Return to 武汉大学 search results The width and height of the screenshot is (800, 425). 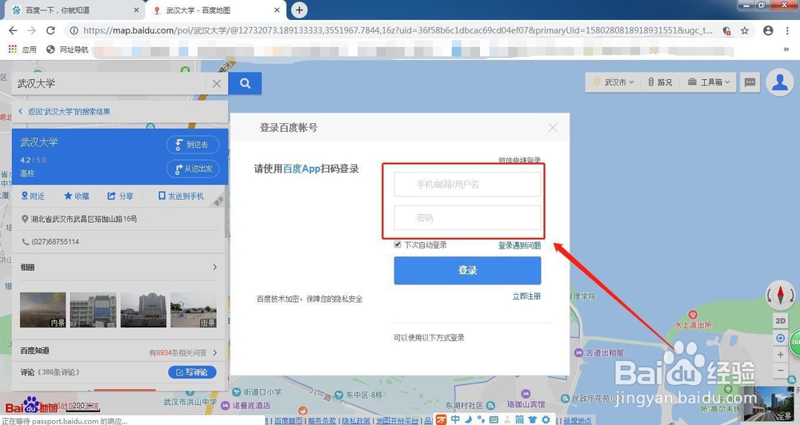64,112
